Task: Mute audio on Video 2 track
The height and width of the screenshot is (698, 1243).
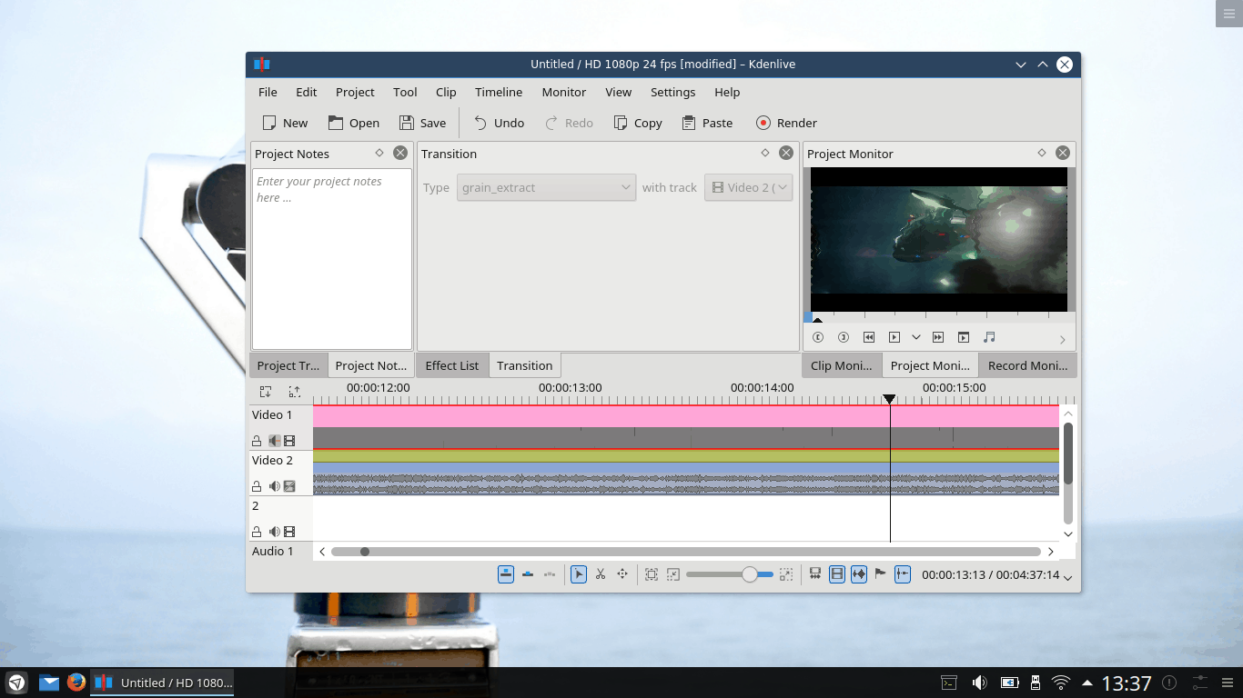Action: tap(274, 486)
